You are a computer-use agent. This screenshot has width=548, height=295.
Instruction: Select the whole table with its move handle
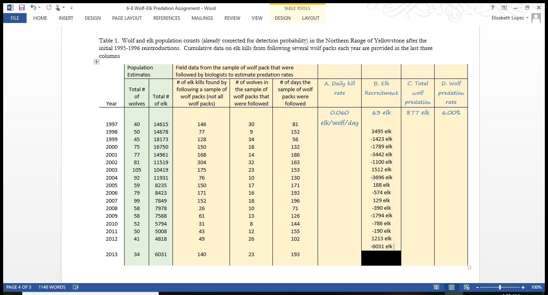tap(96, 61)
